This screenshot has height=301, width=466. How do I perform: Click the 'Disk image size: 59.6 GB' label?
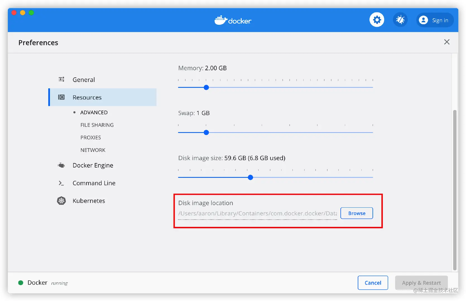click(232, 158)
